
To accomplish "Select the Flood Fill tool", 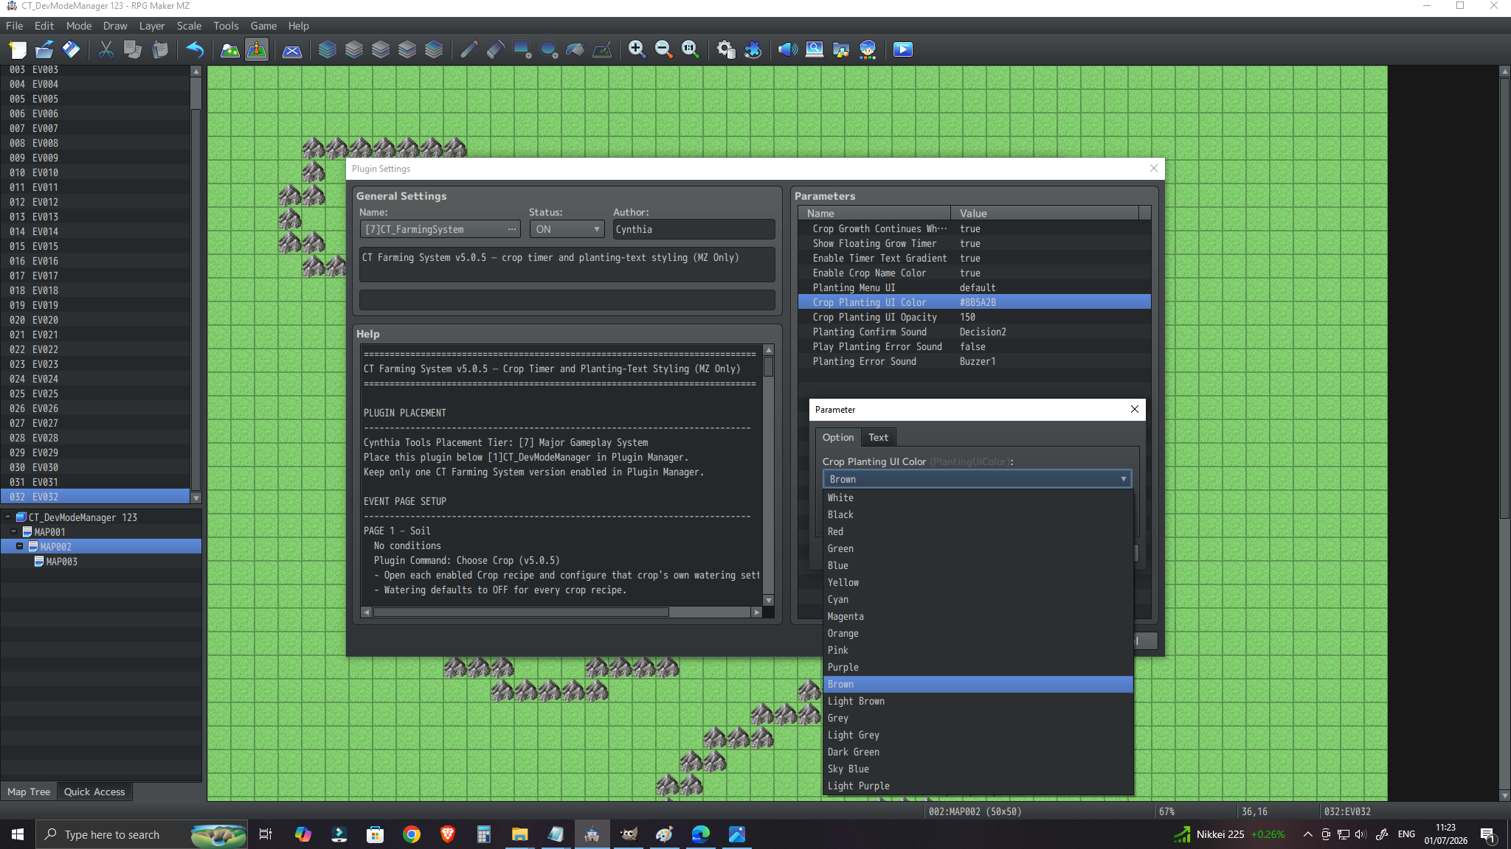I will 575,49.
